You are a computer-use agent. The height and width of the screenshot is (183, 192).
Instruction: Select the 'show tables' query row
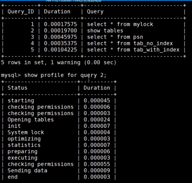click(105, 31)
